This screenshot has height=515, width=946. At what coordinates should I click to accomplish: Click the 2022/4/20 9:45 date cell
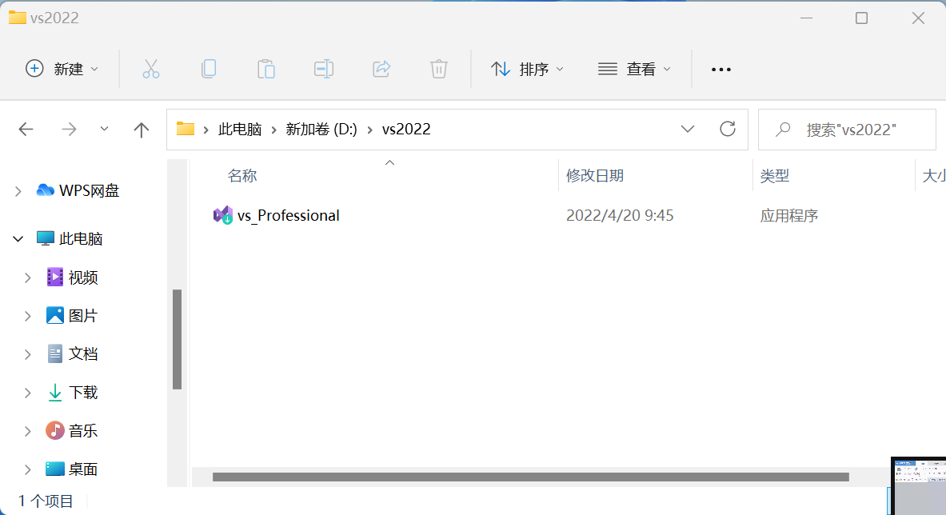[x=620, y=215]
